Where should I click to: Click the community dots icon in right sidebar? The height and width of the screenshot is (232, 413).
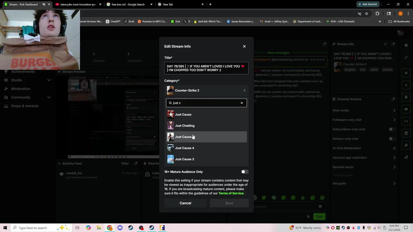coord(406,157)
